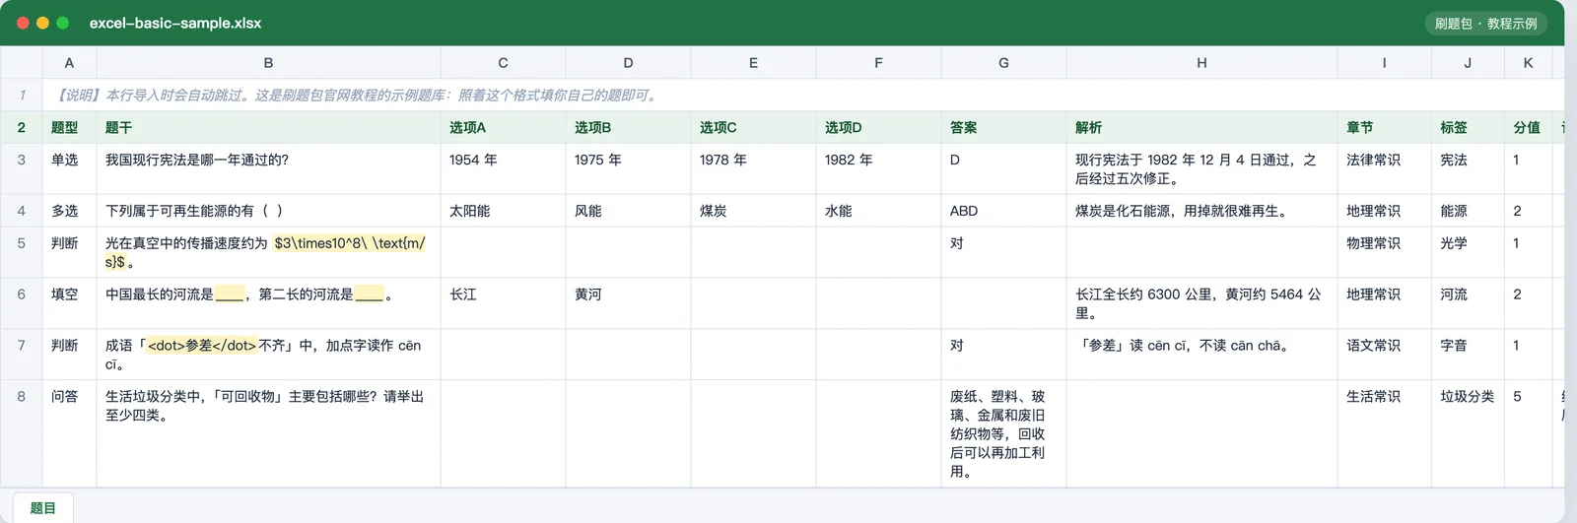Screen dimensions: 1577x523
Task: Select the 光学 tag cell
Action: 1468,252
